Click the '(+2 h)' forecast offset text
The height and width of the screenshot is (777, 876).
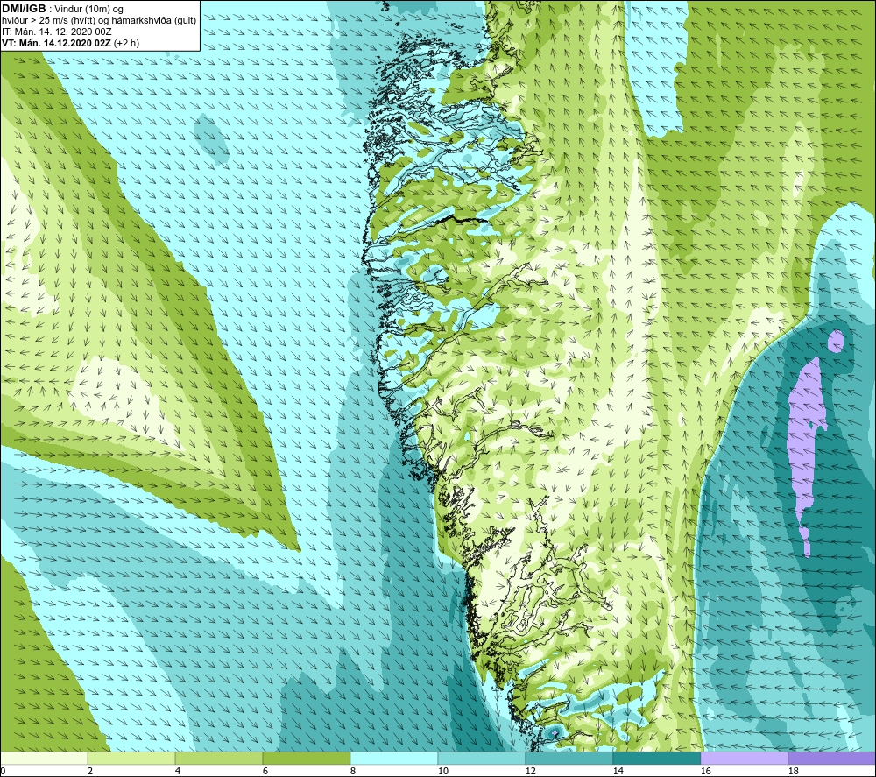[x=126, y=43]
